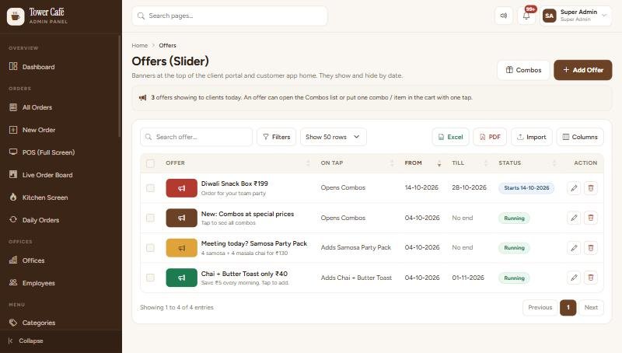Tick the Samosa Party Pack row checkbox
Viewport: 622px width, 353px height.
tap(150, 248)
